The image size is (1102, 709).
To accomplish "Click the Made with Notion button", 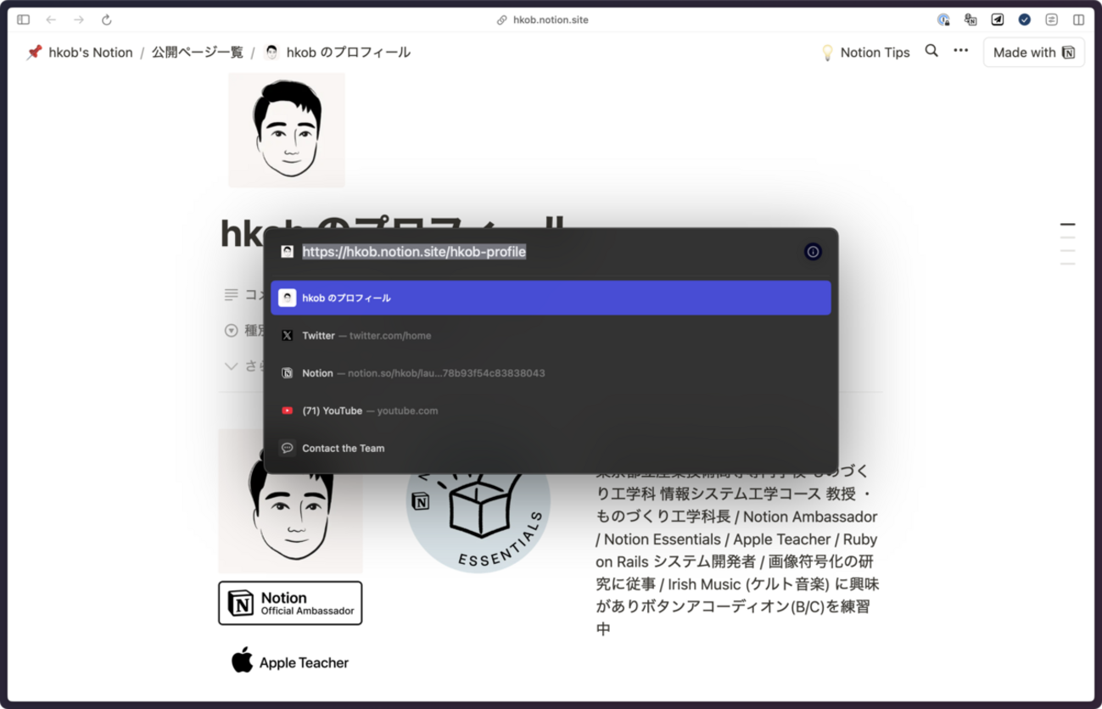I will [x=1034, y=53].
